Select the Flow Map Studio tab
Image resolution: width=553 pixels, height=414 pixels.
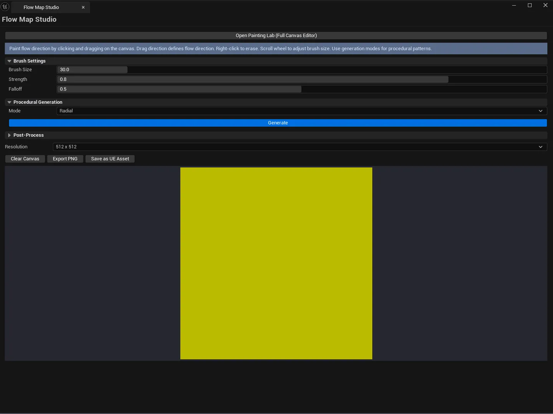[x=50, y=7]
